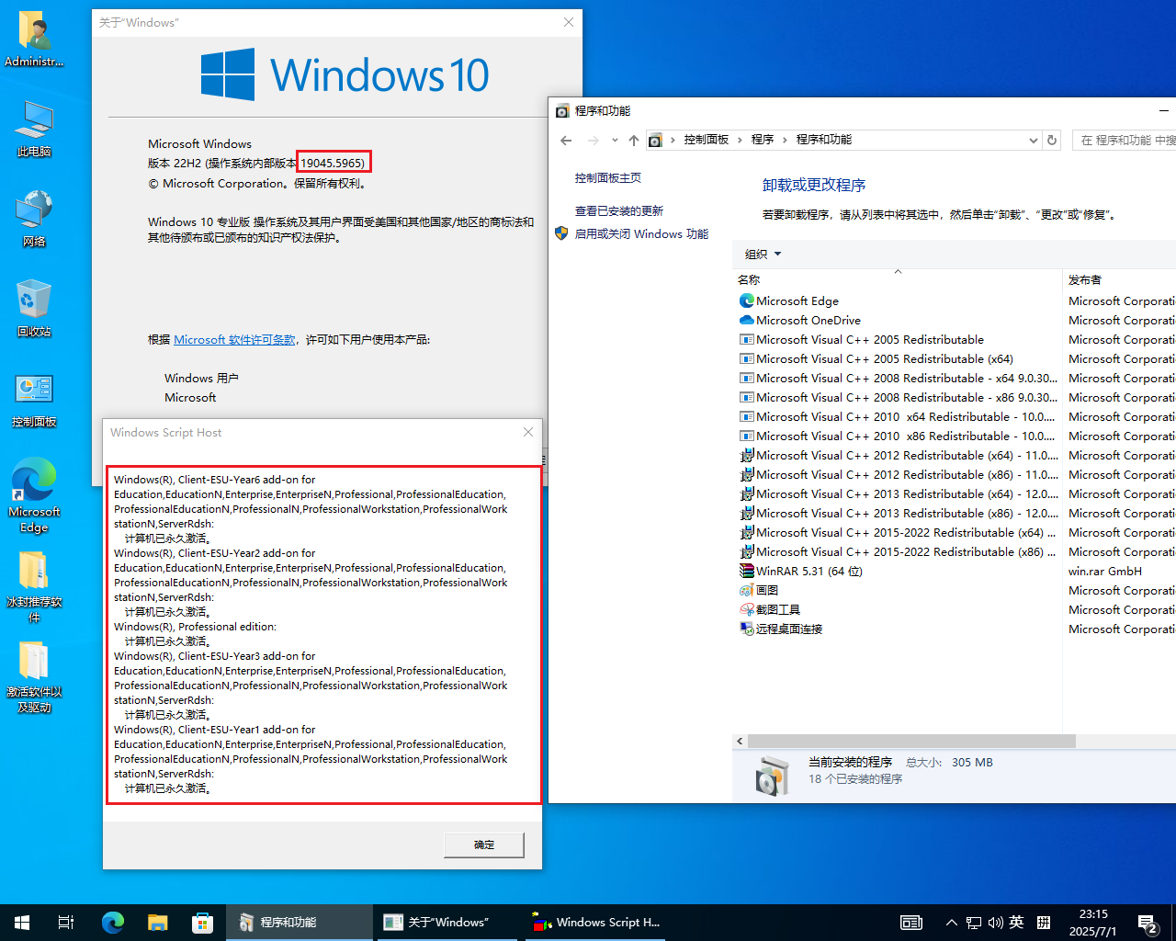
Task: Expand the hidden tray icons chevron
Action: pos(952,923)
